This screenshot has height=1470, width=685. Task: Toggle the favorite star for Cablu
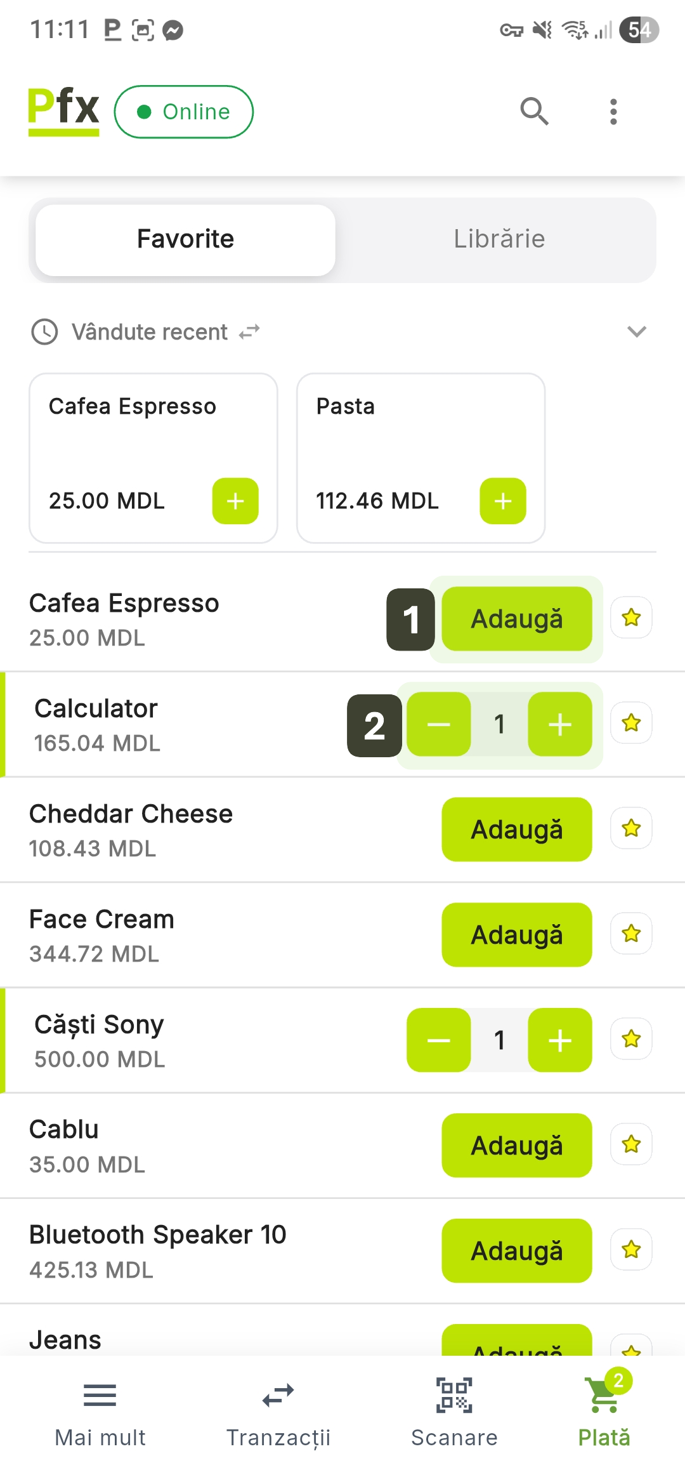(631, 1144)
